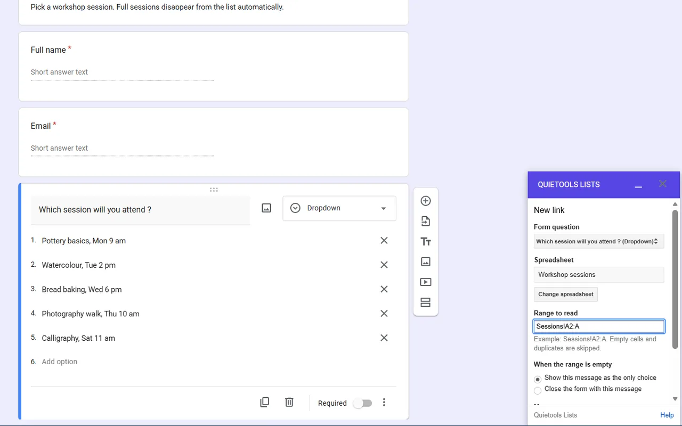Add image from the side toolbar

(x=425, y=262)
